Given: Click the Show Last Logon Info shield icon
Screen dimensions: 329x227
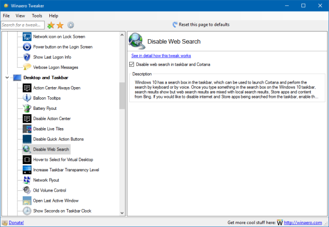Looking at the screenshot, I should (27, 57).
